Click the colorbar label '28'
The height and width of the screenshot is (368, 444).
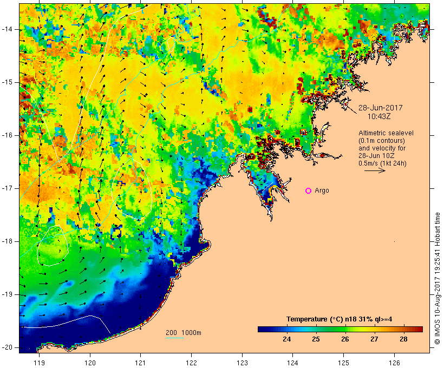pos(403,339)
